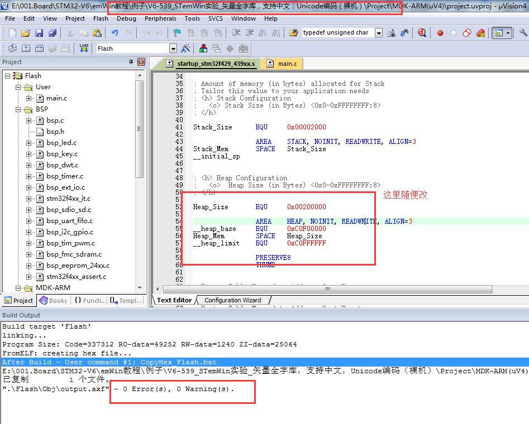Open the Project menu
529x424 pixels.
point(75,18)
